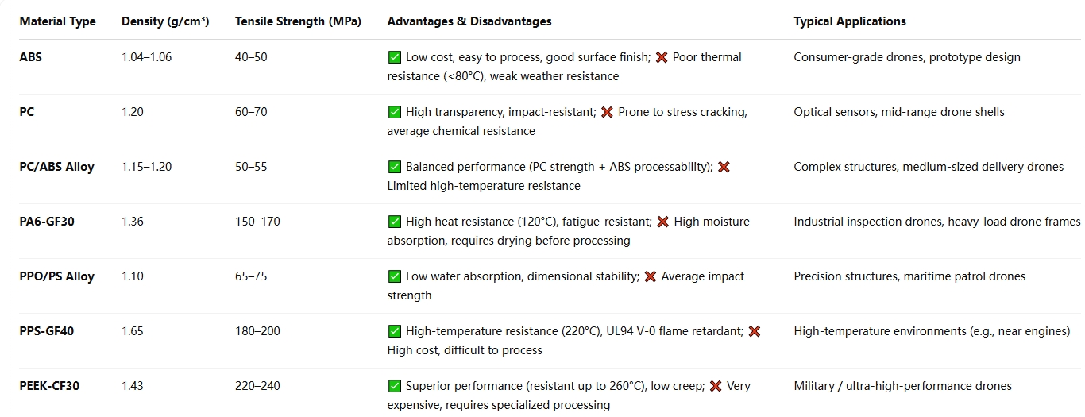1085x417 pixels.
Task: Click the Tensile Strength (MPa) header
Action: click(x=298, y=21)
